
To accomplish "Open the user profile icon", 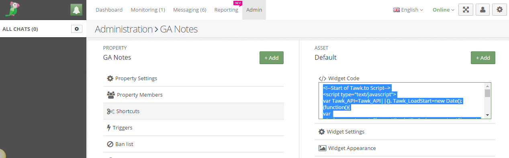I will point(482,10).
